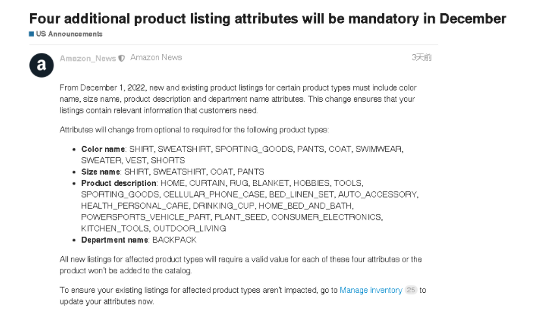The height and width of the screenshot is (332, 541).
Task: Click the Amazon_News profile avatar
Action: (x=42, y=65)
